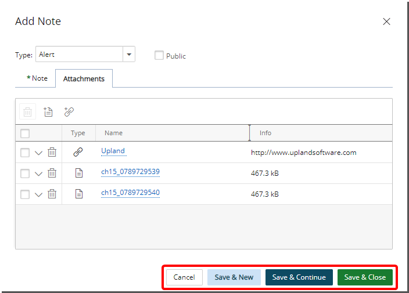The width and height of the screenshot is (409, 293).
Task: Toggle the Public checkbox
Action: pos(159,55)
